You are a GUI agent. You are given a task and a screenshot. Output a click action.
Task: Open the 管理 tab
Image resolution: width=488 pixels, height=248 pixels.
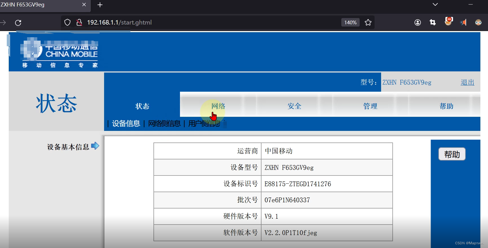370,106
